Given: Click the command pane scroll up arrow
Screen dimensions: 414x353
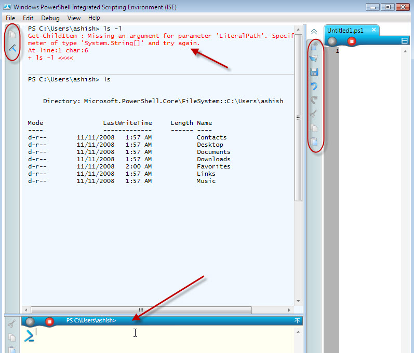Looking at the screenshot, I should click(x=298, y=332).
